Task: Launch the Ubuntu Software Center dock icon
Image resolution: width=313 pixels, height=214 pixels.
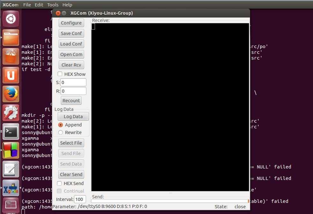Action: click(x=11, y=56)
